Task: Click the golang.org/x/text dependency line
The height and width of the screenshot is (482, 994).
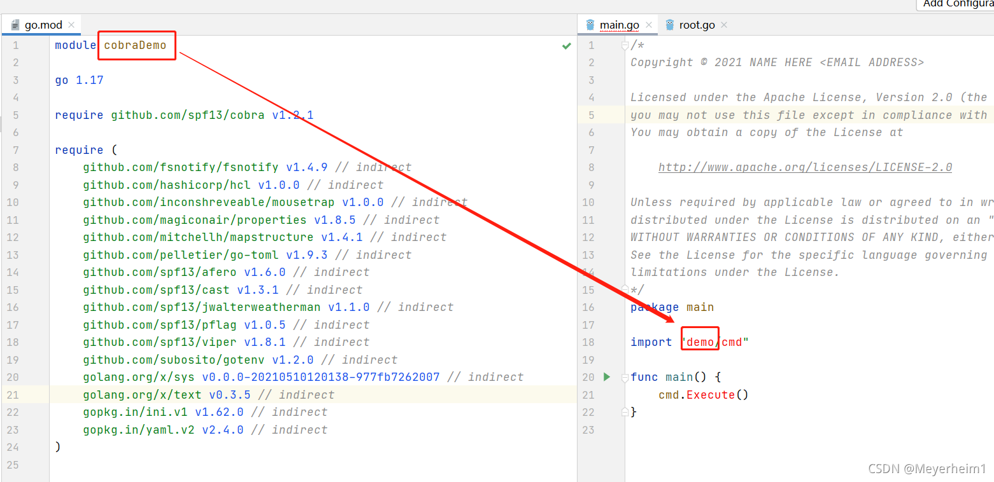Action: click(x=208, y=395)
